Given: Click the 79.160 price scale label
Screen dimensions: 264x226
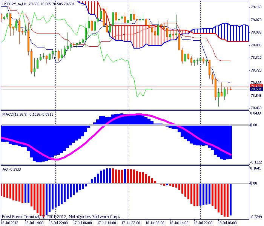Looking at the screenshot, I should point(256,7).
